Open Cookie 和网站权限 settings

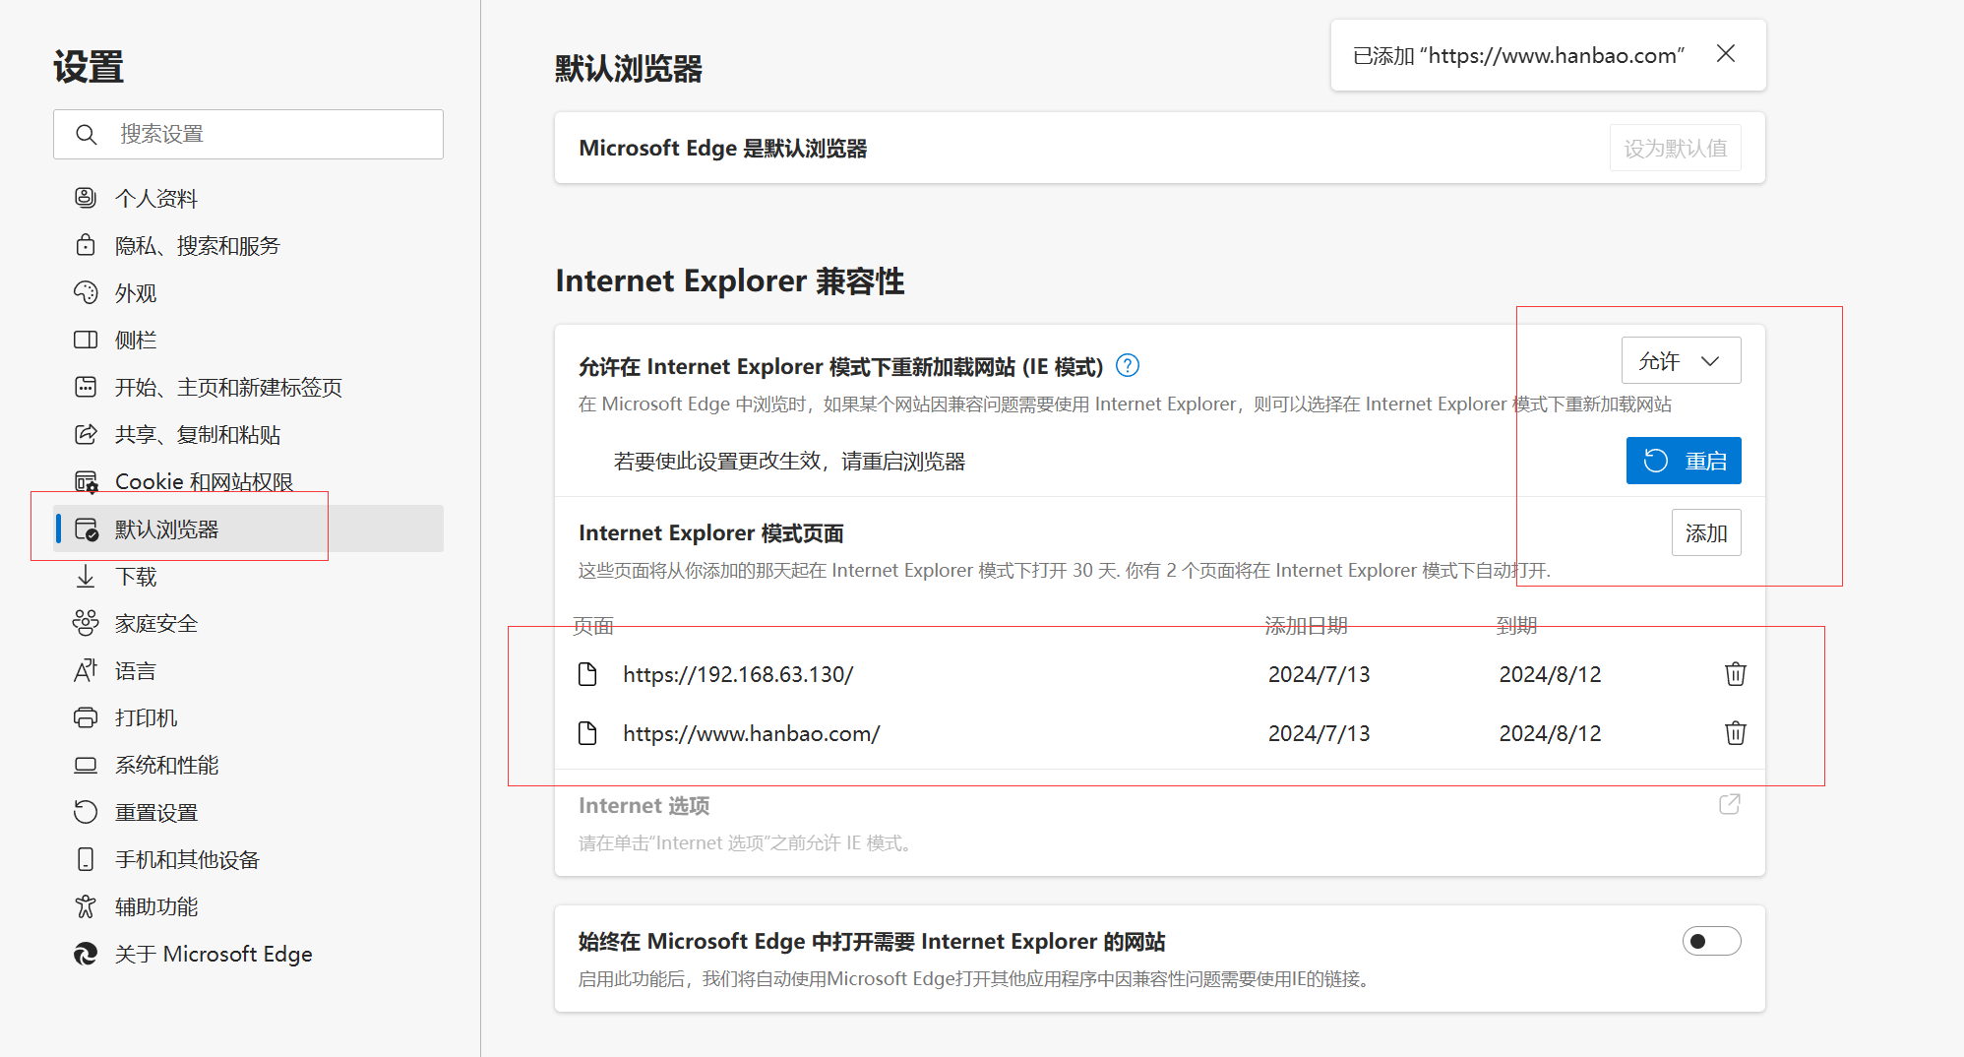click(x=248, y=481)
